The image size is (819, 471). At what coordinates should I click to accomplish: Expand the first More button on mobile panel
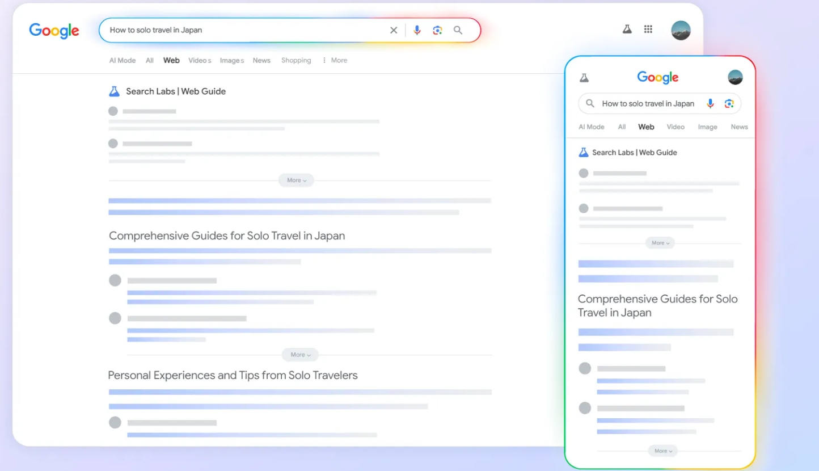point(660,243)
